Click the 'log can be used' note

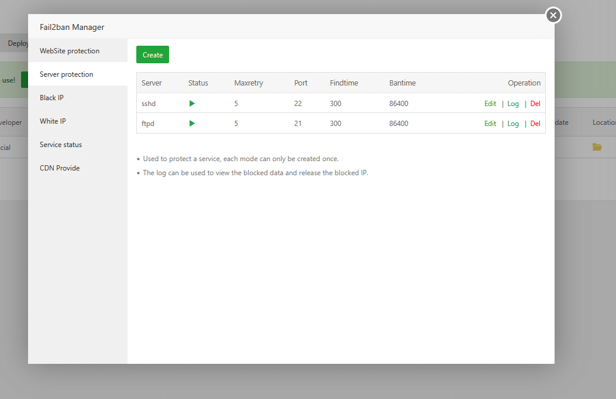click(256, 173)
